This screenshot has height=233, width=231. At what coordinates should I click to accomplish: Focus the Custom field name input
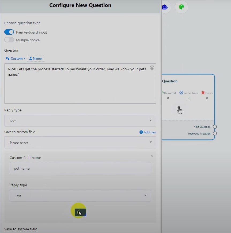point(80,168)
